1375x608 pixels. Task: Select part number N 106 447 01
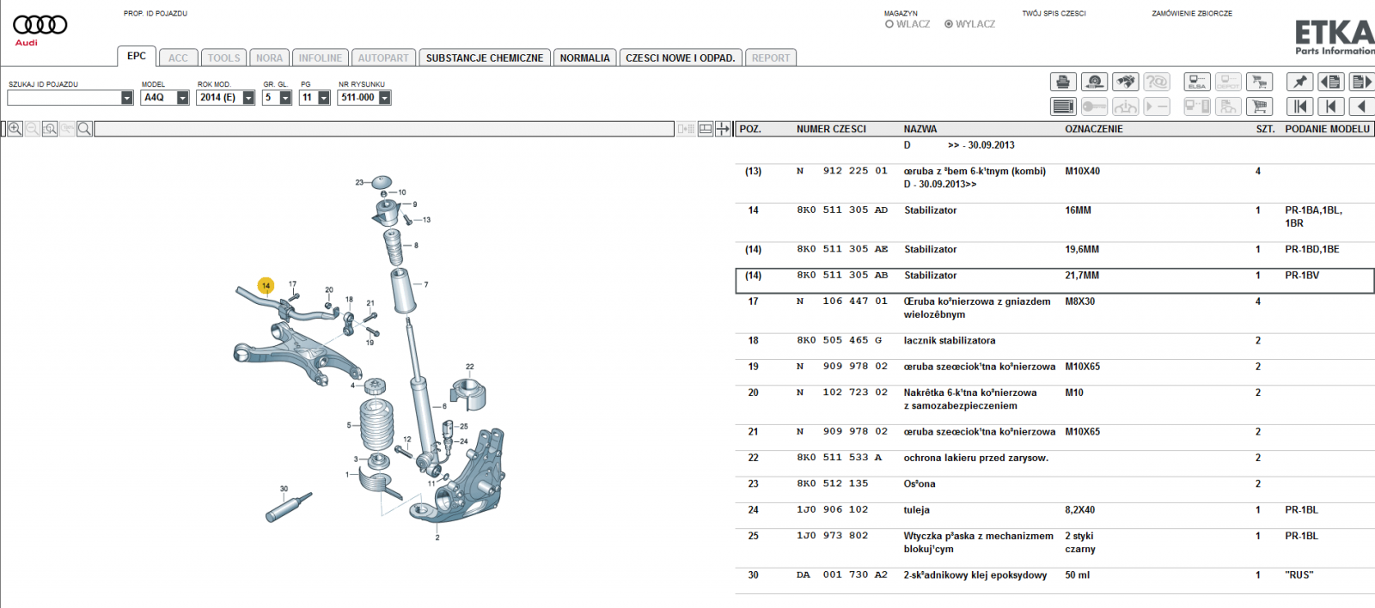tap(842, 301)
